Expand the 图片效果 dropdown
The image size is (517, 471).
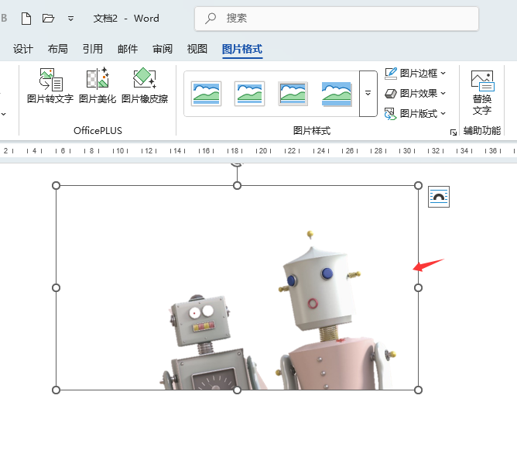point(443,93)
